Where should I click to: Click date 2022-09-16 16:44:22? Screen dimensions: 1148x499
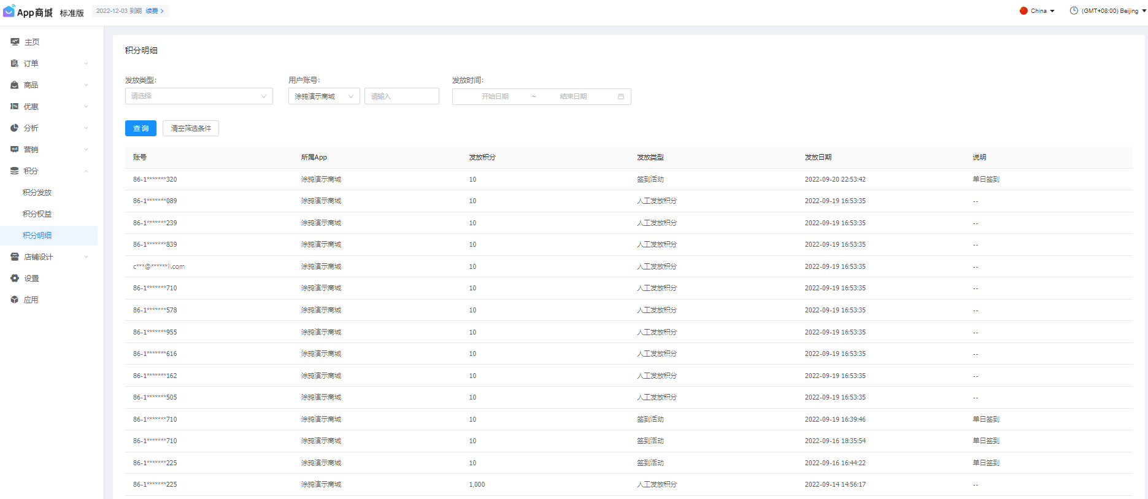click(835, 463)
